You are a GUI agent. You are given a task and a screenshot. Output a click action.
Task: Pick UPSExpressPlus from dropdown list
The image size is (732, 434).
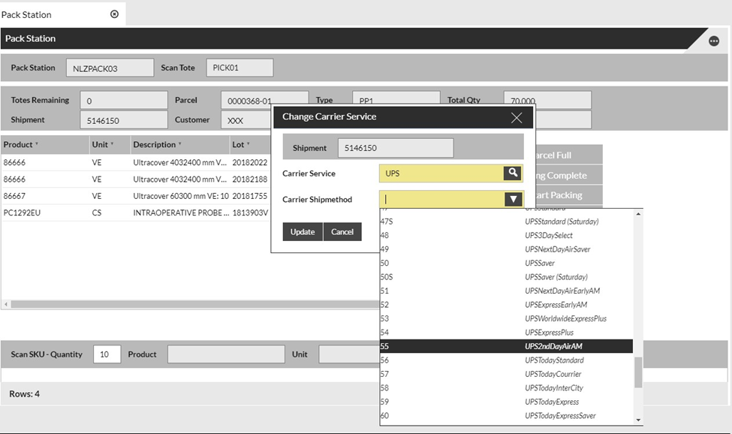tap(506, 333)
